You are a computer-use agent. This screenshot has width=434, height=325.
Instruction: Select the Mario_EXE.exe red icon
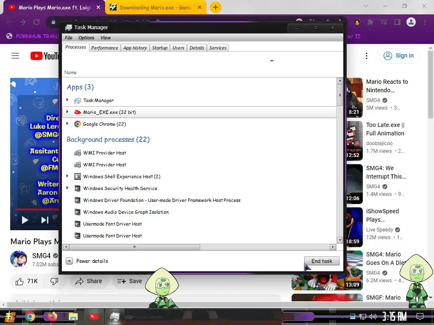[x=78, y=112]
